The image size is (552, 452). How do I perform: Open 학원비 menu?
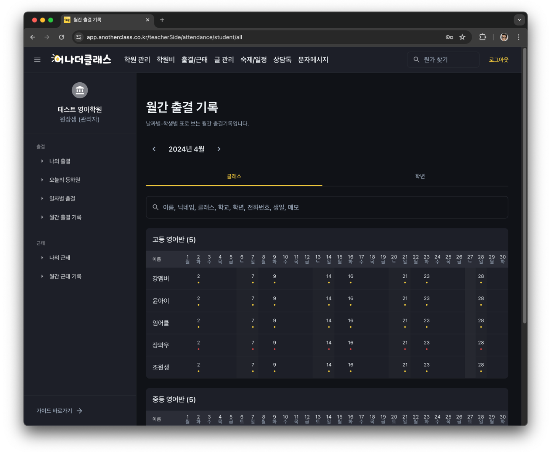coord(165,59)
